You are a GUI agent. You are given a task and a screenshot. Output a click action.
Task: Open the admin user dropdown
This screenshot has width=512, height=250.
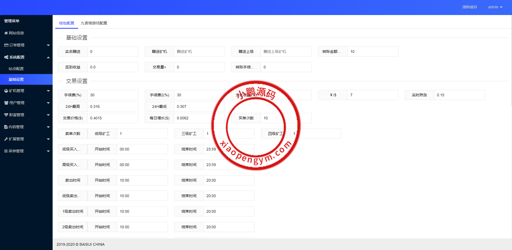tap(495, 7)
